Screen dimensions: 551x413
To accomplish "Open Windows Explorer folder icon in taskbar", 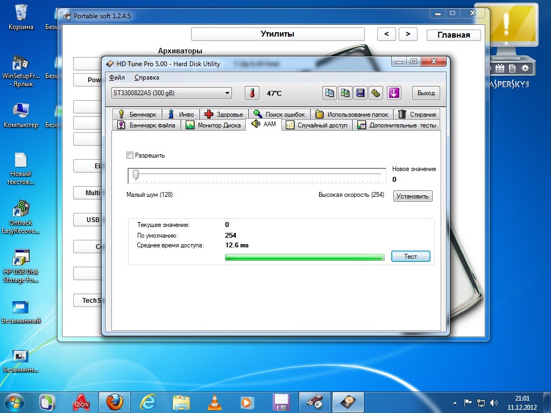I will [x=181, y=402].
